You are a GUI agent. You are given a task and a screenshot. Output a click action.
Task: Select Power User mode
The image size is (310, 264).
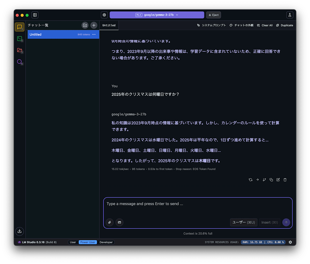pos(88,242)
